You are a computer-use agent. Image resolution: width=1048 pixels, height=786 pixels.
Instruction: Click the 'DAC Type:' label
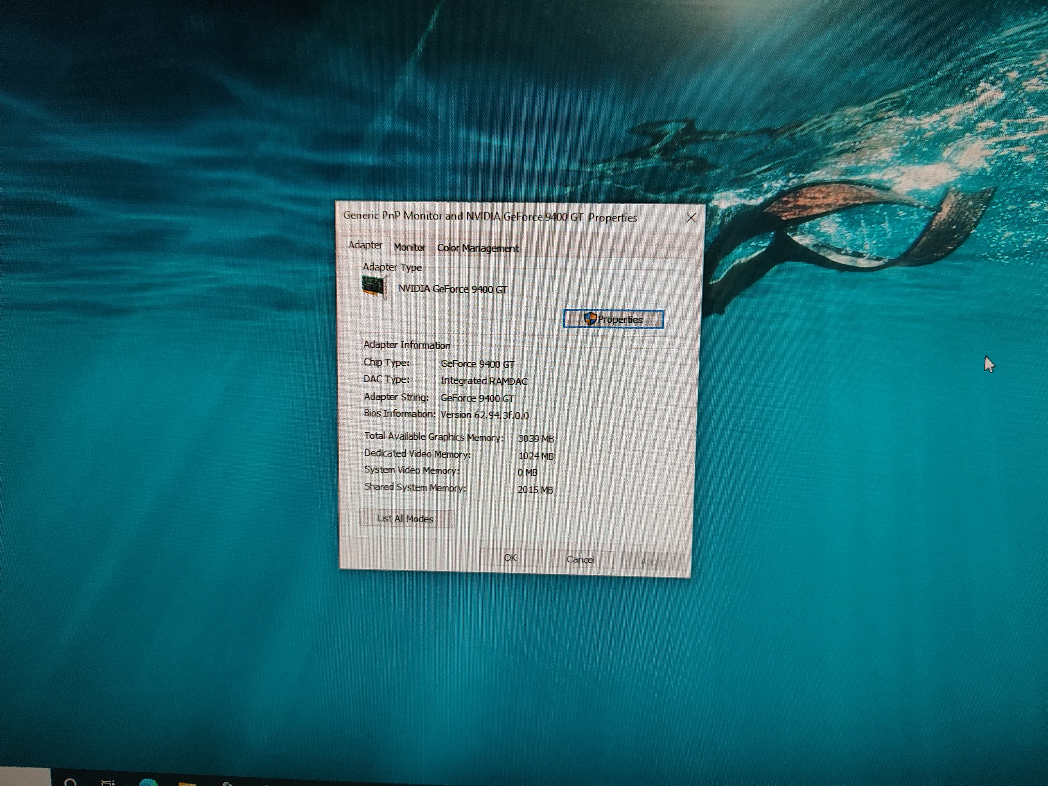click(386, 379)
